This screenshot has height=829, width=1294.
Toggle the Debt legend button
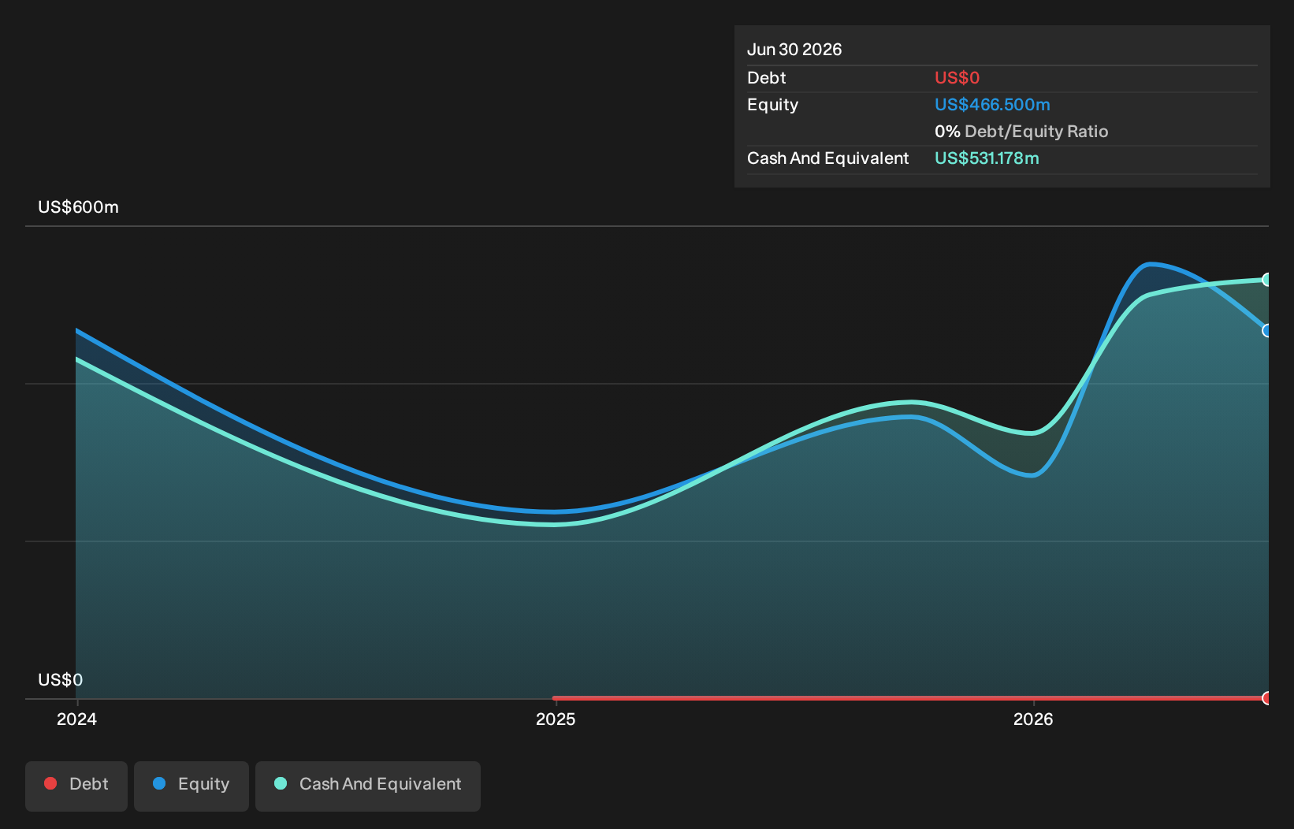[76, 786]
